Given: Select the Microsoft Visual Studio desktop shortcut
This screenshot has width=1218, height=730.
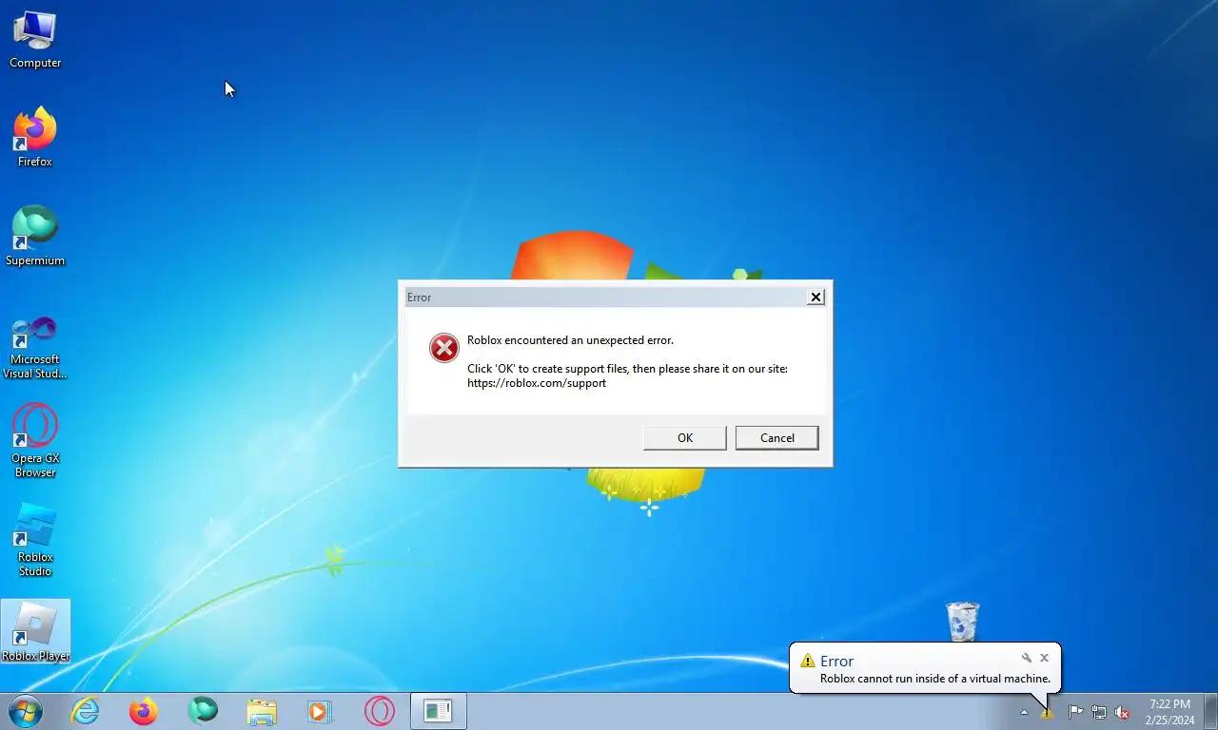Looking at the screenshot, I should pos(35,346).
